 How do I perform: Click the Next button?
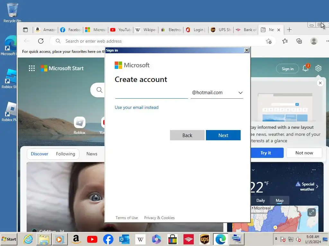click(223, 135)
